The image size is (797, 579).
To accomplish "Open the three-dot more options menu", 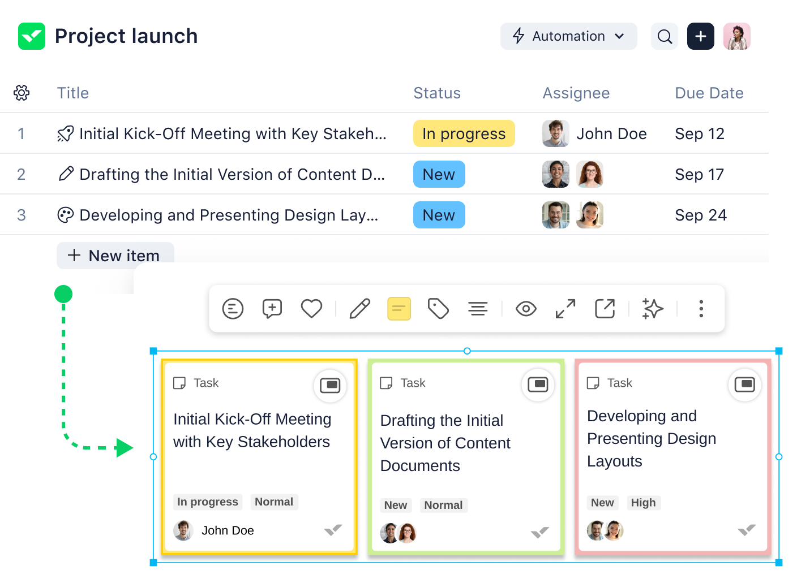I will coord(701,309).
